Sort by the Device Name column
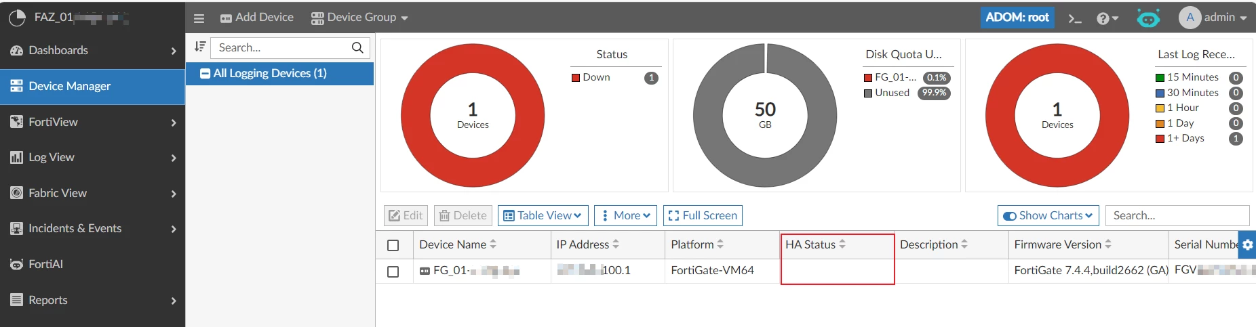Screen dimensions: 1256x327 click(493, 244)
